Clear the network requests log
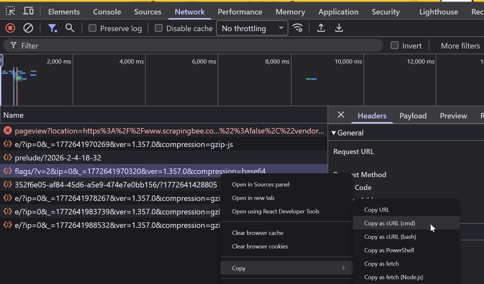This screenshot has width=484, height=284. (28, 28)
